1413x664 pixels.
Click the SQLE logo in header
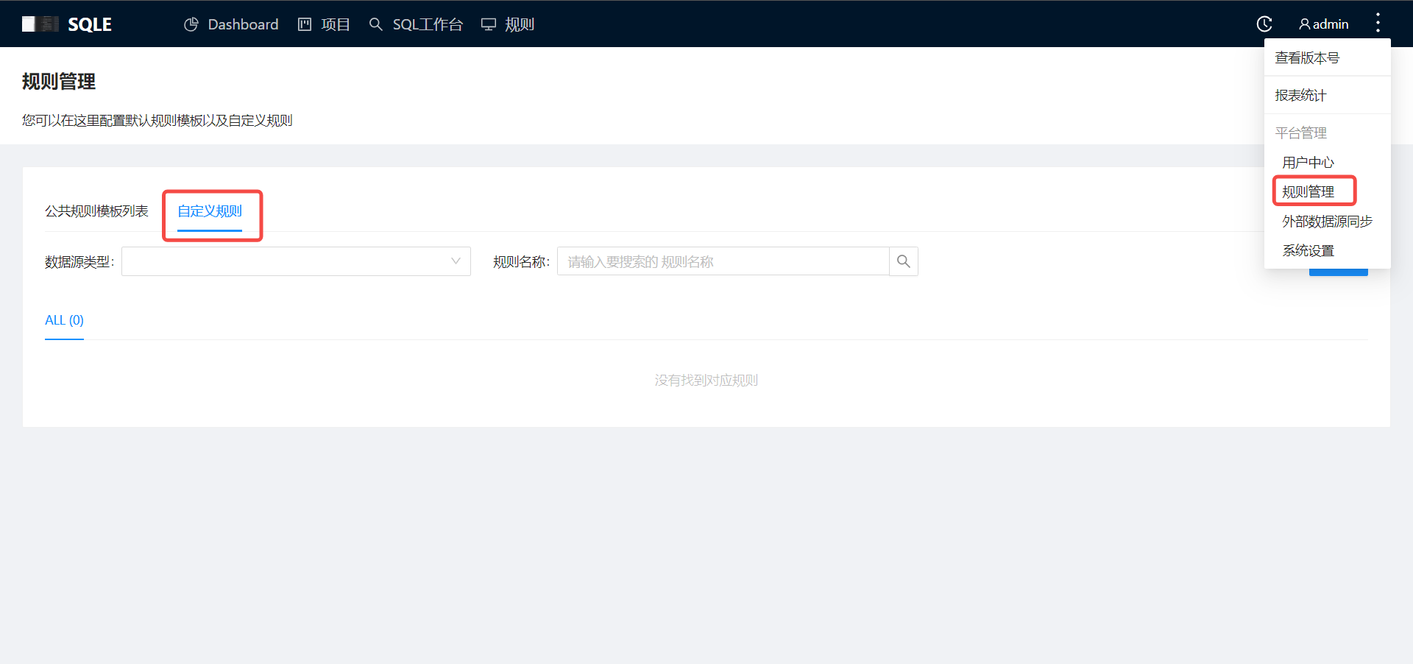point(67,24)
